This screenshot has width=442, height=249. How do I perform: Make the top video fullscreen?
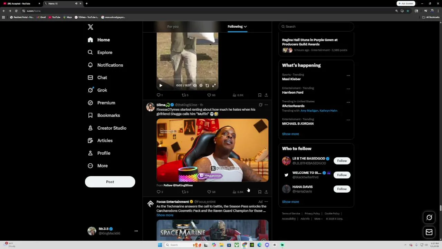coord(214,85)
